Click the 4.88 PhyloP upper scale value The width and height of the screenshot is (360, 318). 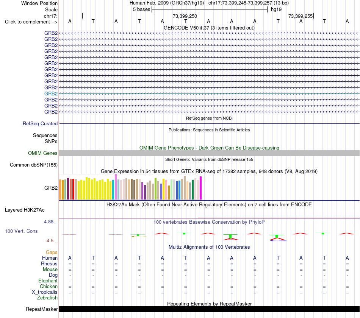(x=49, y=222)
